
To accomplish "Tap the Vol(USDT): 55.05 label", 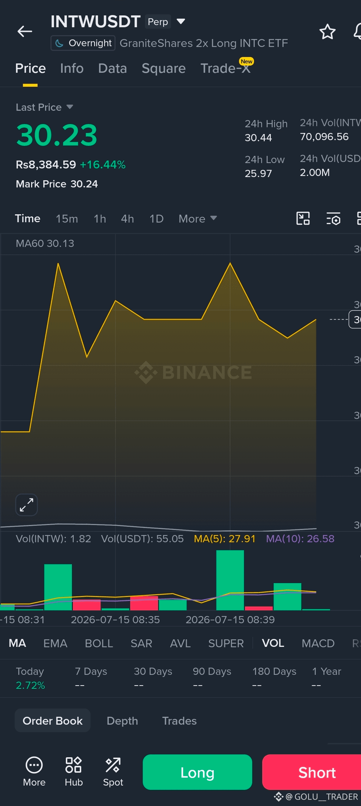I will pos(142,539).
